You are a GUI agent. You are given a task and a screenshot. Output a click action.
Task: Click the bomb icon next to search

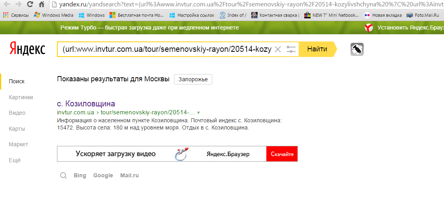357,49
